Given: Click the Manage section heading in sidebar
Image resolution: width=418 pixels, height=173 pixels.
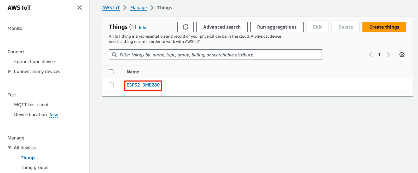Looking at the screenshot, I should click(16, 138).
